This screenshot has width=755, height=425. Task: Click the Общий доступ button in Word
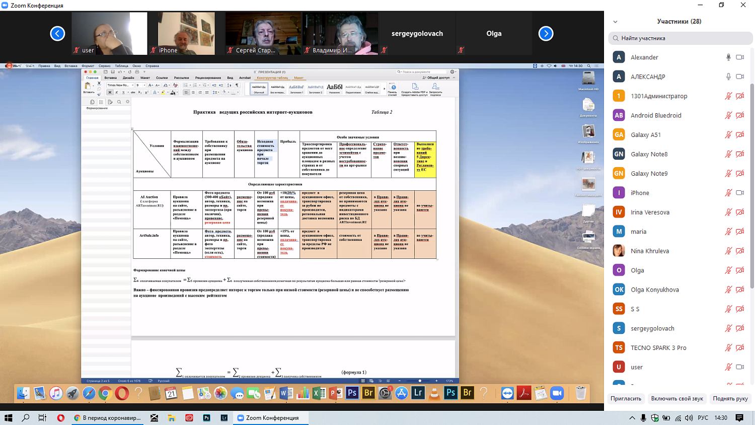point(436,78)
